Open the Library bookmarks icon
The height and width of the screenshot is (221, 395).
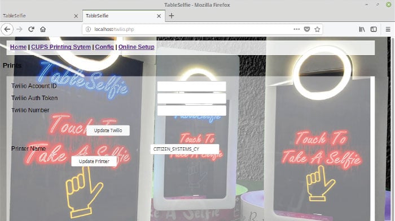(362, 29)
